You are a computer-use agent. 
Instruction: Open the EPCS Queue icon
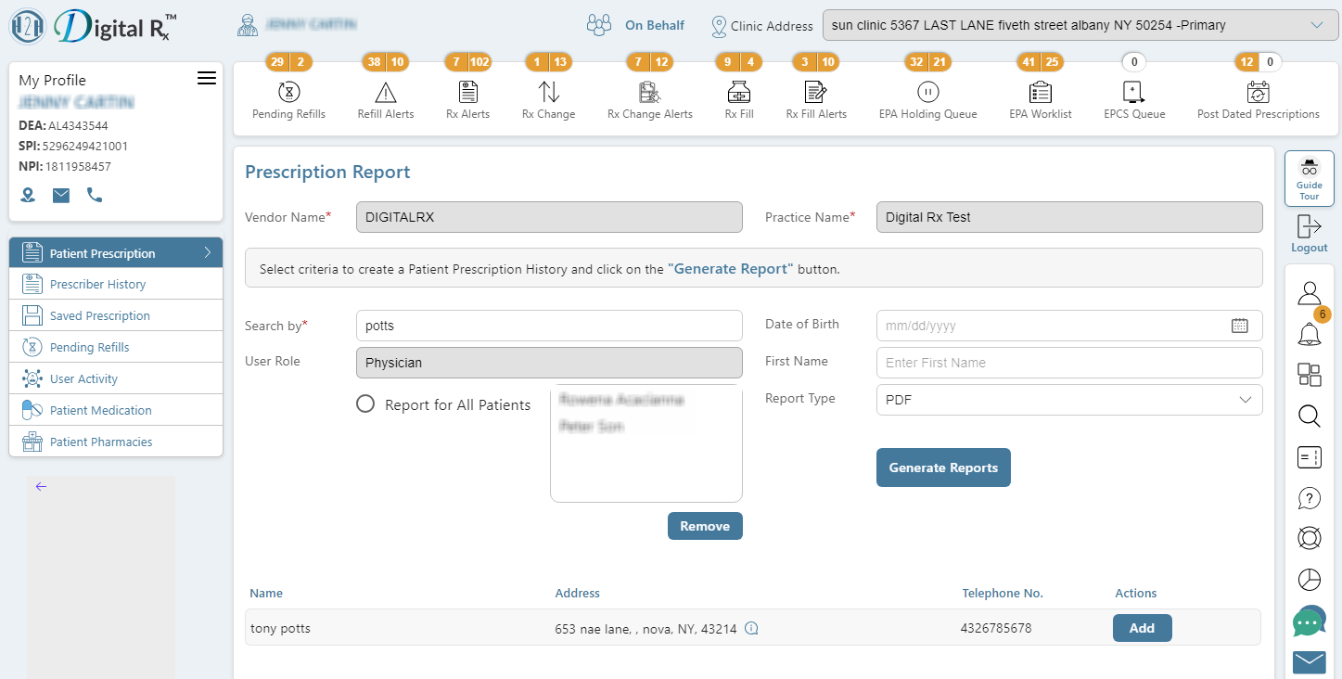click(1133, 92)
